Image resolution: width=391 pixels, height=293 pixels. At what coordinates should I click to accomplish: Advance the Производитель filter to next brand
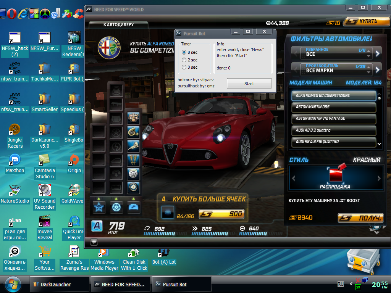coord(378,69)
